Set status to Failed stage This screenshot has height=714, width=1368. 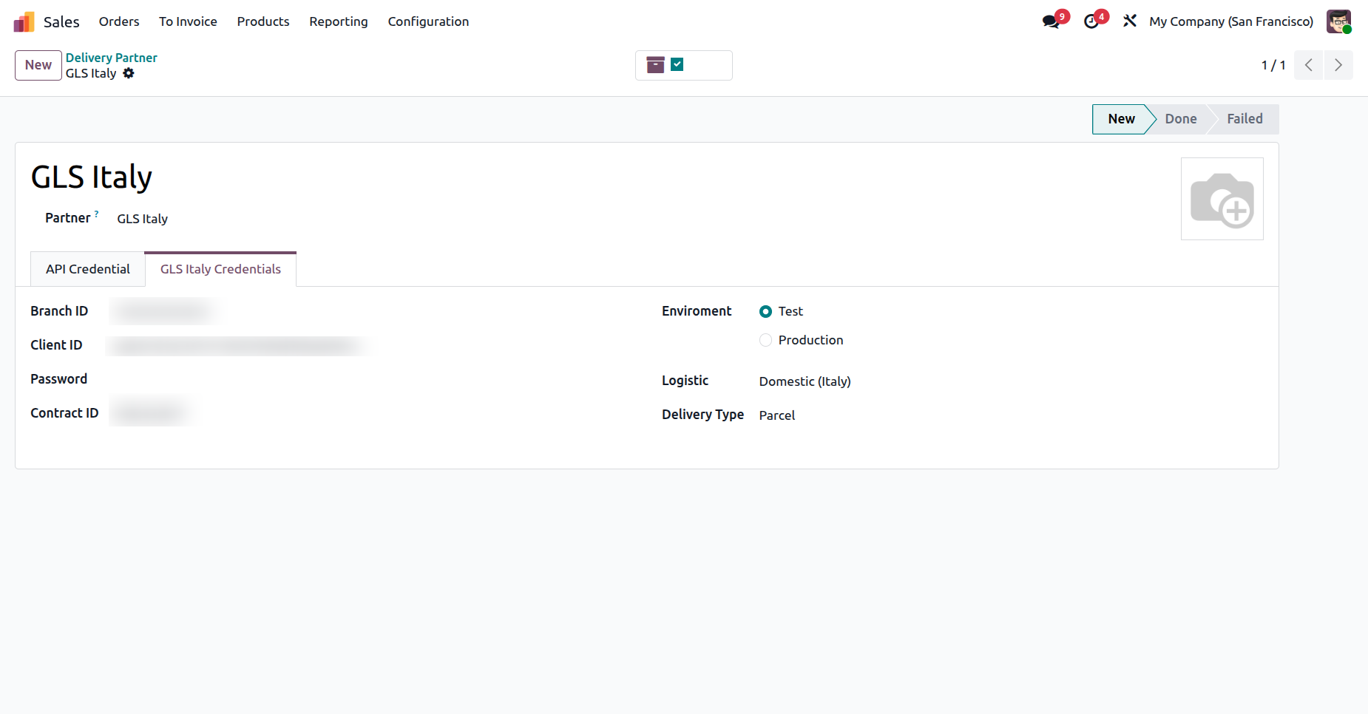1245,119
